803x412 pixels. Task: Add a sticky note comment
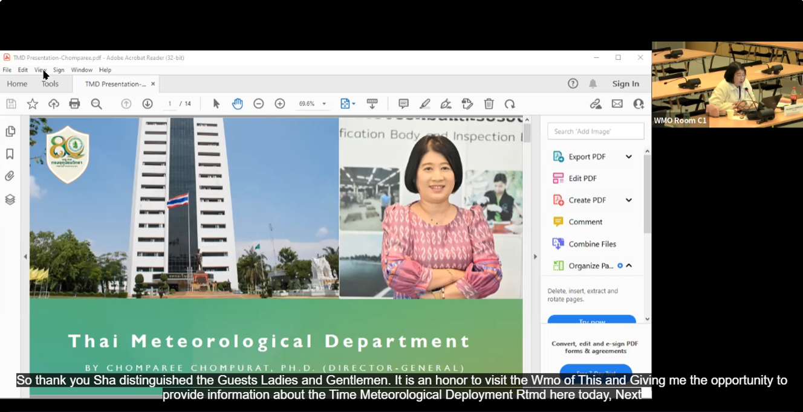[x=403, y=104]
